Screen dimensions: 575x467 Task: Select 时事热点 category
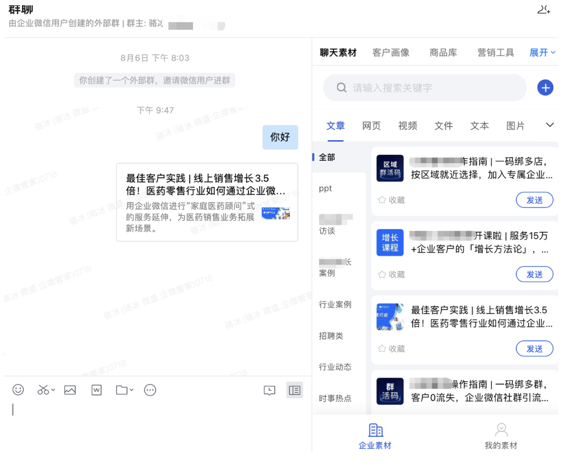point(335,398)
